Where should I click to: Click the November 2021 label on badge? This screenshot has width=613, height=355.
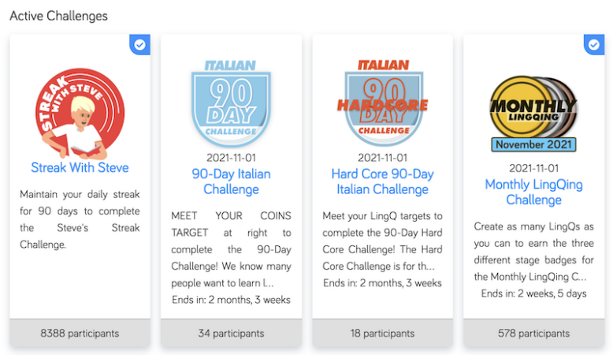point(533,144)
